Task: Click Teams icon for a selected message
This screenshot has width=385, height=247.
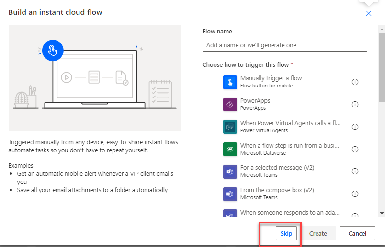Action: [230, 172]
